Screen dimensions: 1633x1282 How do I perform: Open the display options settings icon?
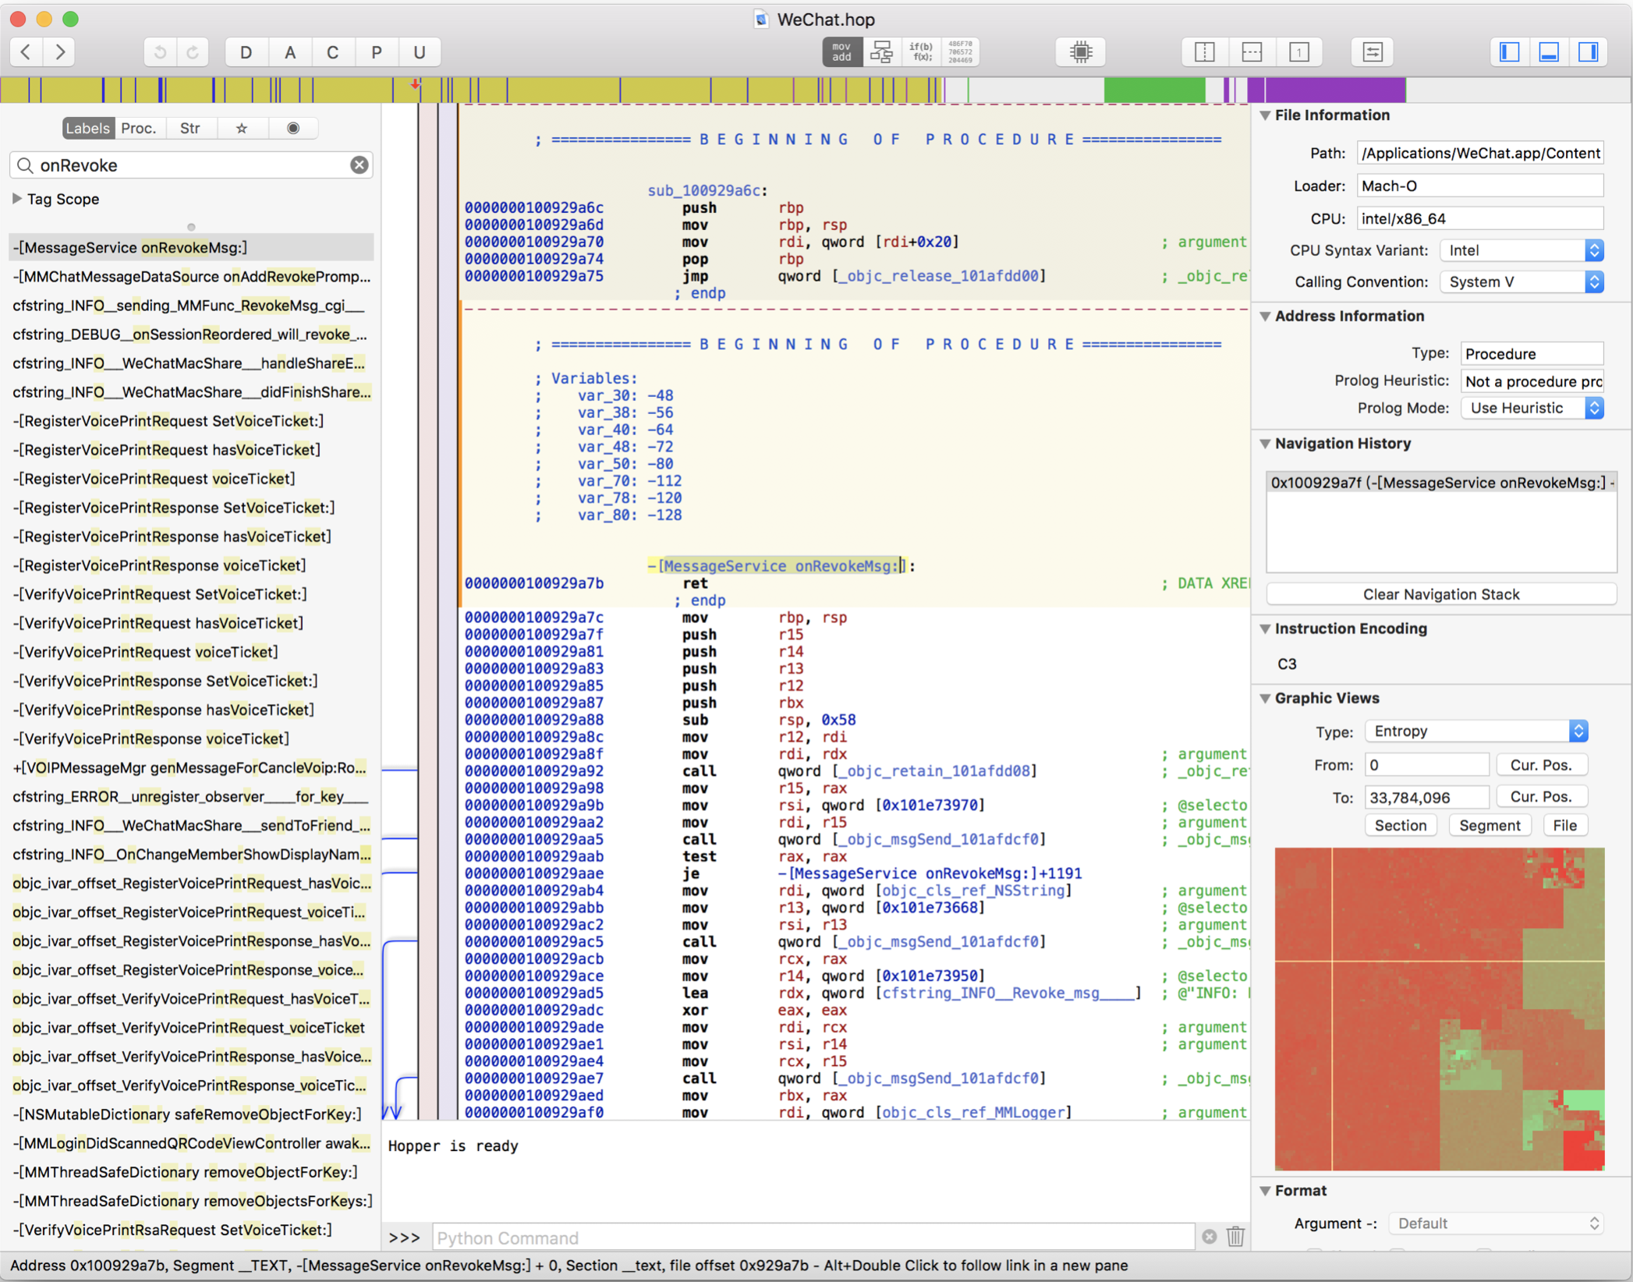tap(1373, 52)
